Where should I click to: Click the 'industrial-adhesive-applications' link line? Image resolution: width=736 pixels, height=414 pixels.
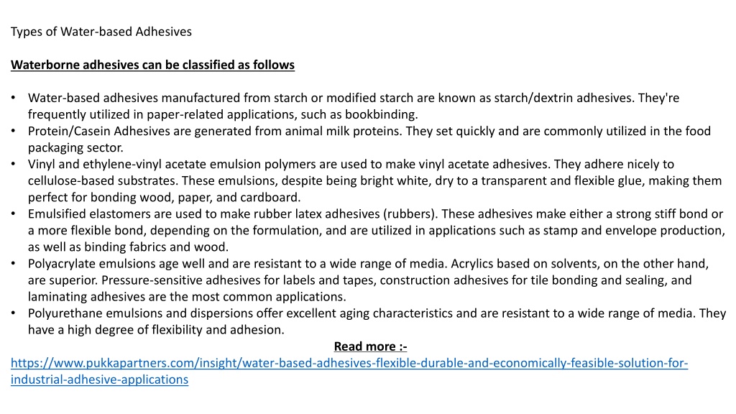click(x=99, y=379)
